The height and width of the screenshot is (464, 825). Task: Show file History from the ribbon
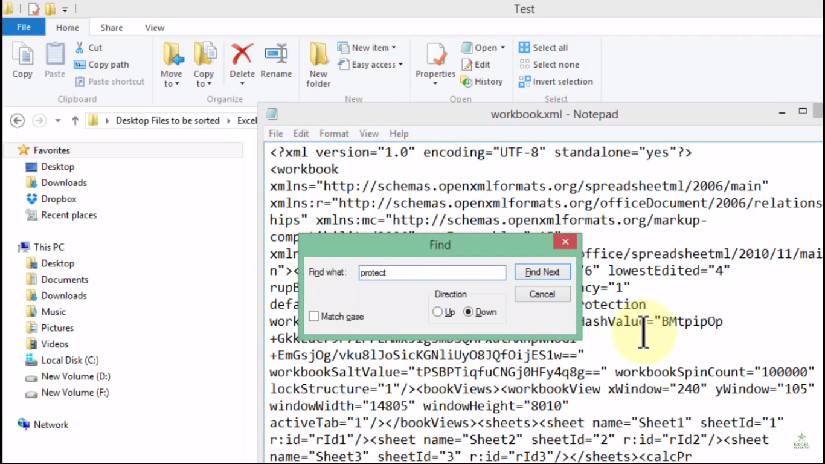coord(481,81)
